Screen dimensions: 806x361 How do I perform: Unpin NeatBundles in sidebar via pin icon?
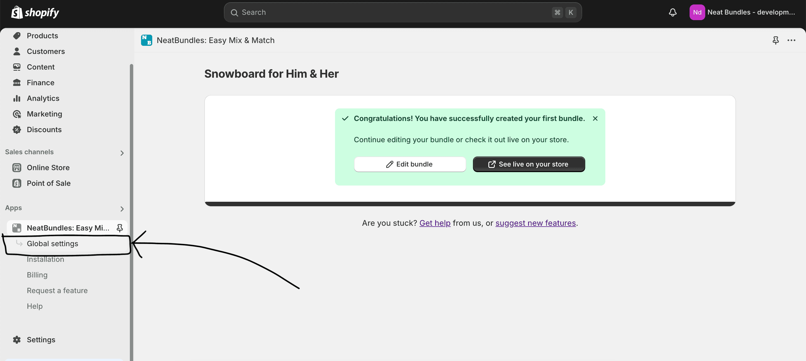coord(120,228)
